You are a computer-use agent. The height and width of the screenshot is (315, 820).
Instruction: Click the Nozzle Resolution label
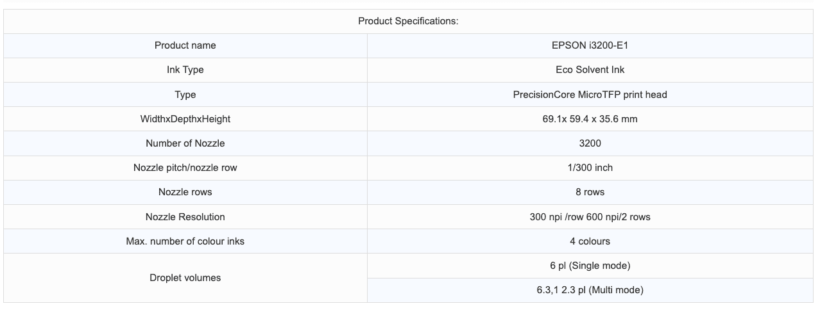click(x=185, y=217)
